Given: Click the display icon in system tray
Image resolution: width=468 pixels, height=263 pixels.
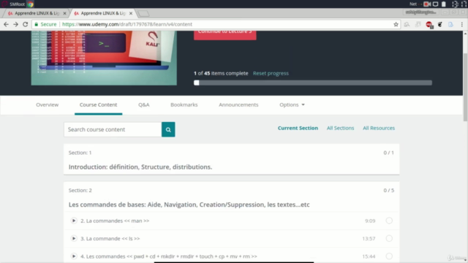Looking at the screenshot, I should click(436, 4).
